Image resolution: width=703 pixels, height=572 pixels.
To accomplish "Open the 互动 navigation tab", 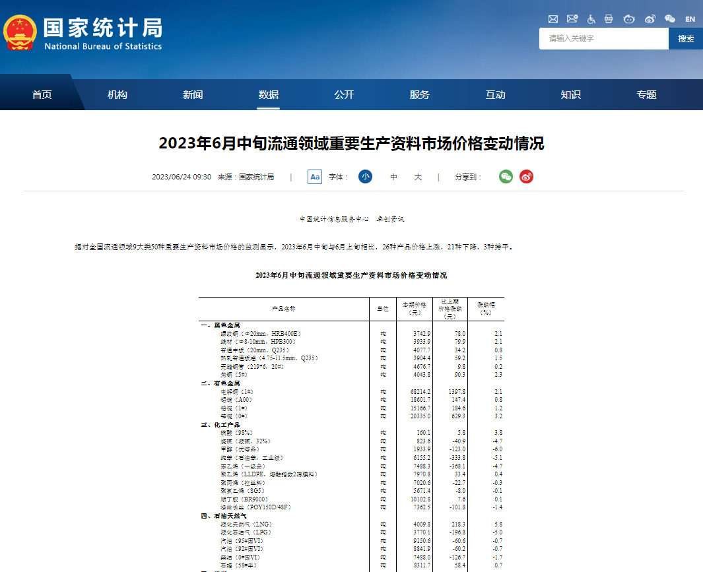I will [x=495, y=94].
